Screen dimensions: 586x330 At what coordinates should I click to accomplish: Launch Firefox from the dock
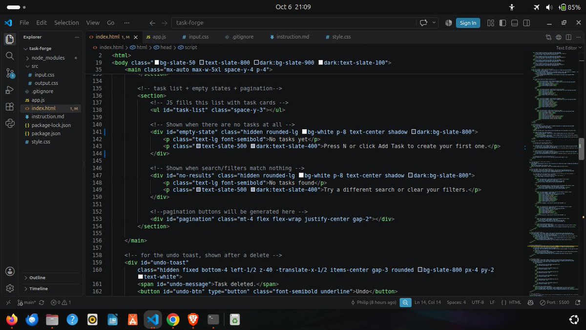(x=12, y=320)
